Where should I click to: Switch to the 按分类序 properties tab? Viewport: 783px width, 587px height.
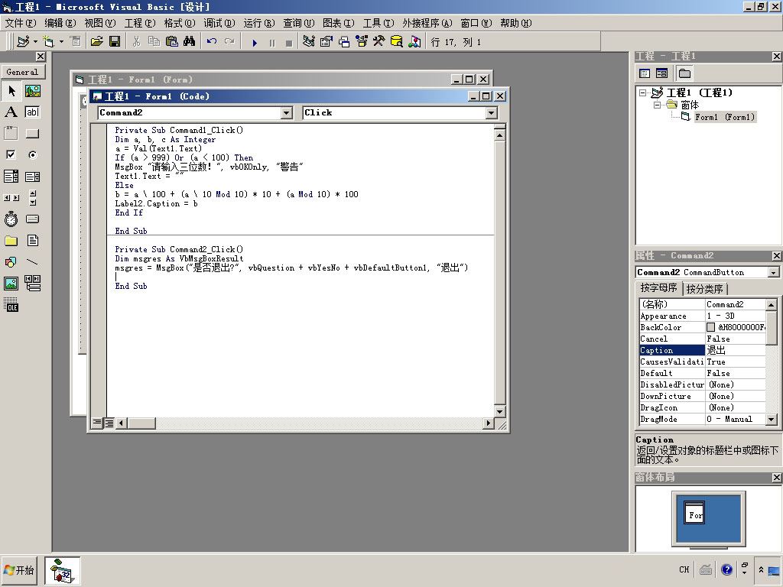pyautogui.click(x=704, y=288)
